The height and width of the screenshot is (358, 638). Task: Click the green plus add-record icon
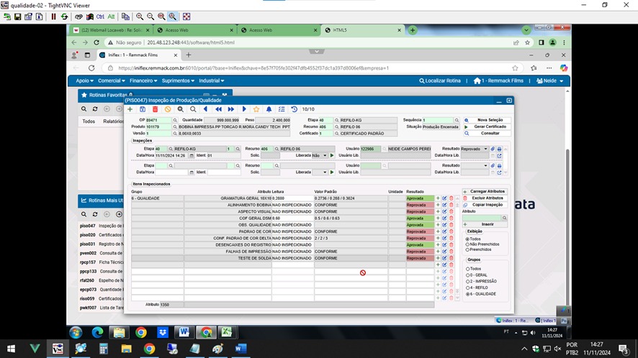point(130,109)
